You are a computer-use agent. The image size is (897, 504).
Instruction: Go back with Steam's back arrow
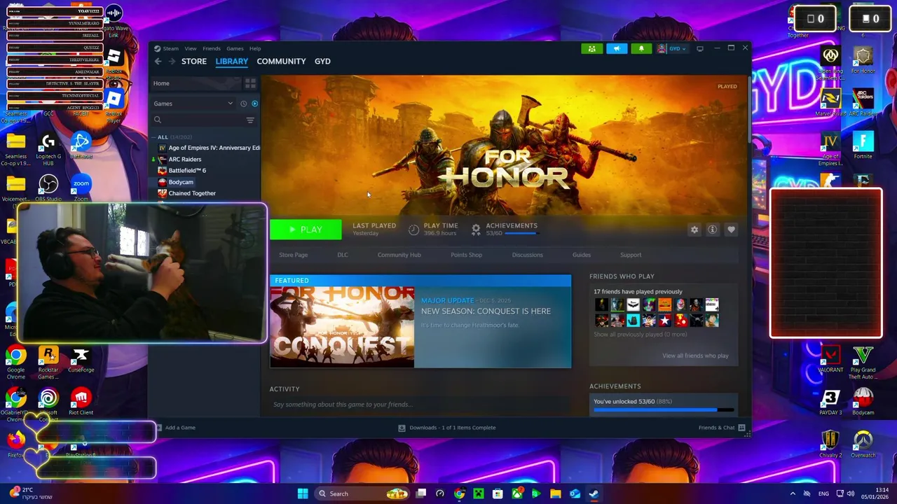(158, 62)
